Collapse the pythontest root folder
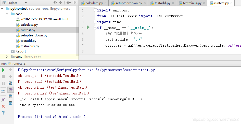 [2, 9]
